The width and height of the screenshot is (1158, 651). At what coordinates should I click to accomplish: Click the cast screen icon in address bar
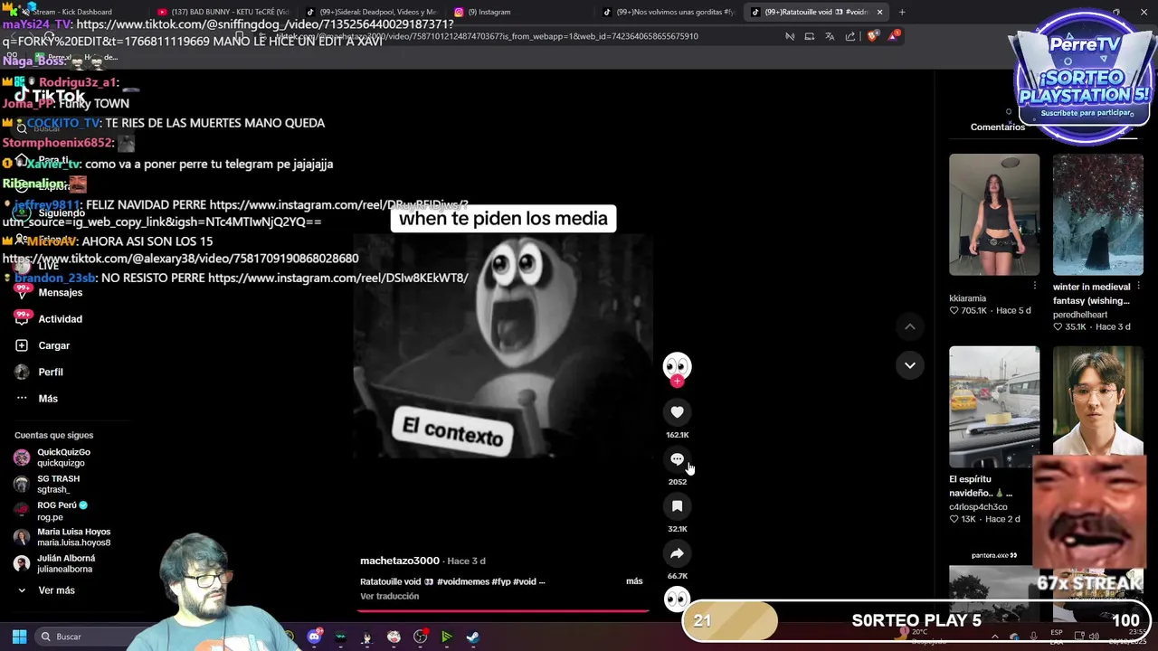click(x=809, y=36)
